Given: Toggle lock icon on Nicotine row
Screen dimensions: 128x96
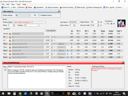Looking at the screenshot, I should pyautogui.click(x=10, y=34).
